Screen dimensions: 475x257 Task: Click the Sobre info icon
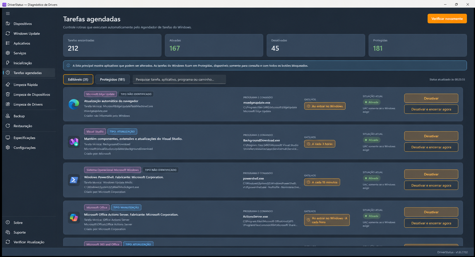click(x=8, y=222)
